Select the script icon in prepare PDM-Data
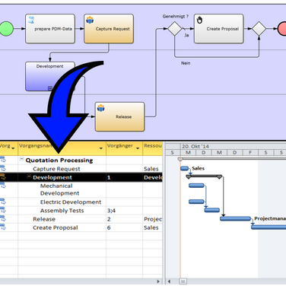Screen dimensions: 286x286 point(31,20)
